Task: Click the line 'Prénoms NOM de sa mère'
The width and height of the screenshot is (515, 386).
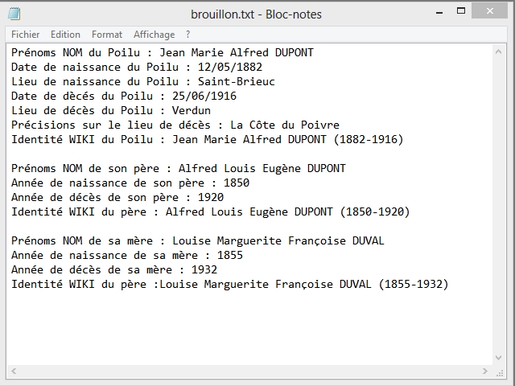Action: point(198,241)
